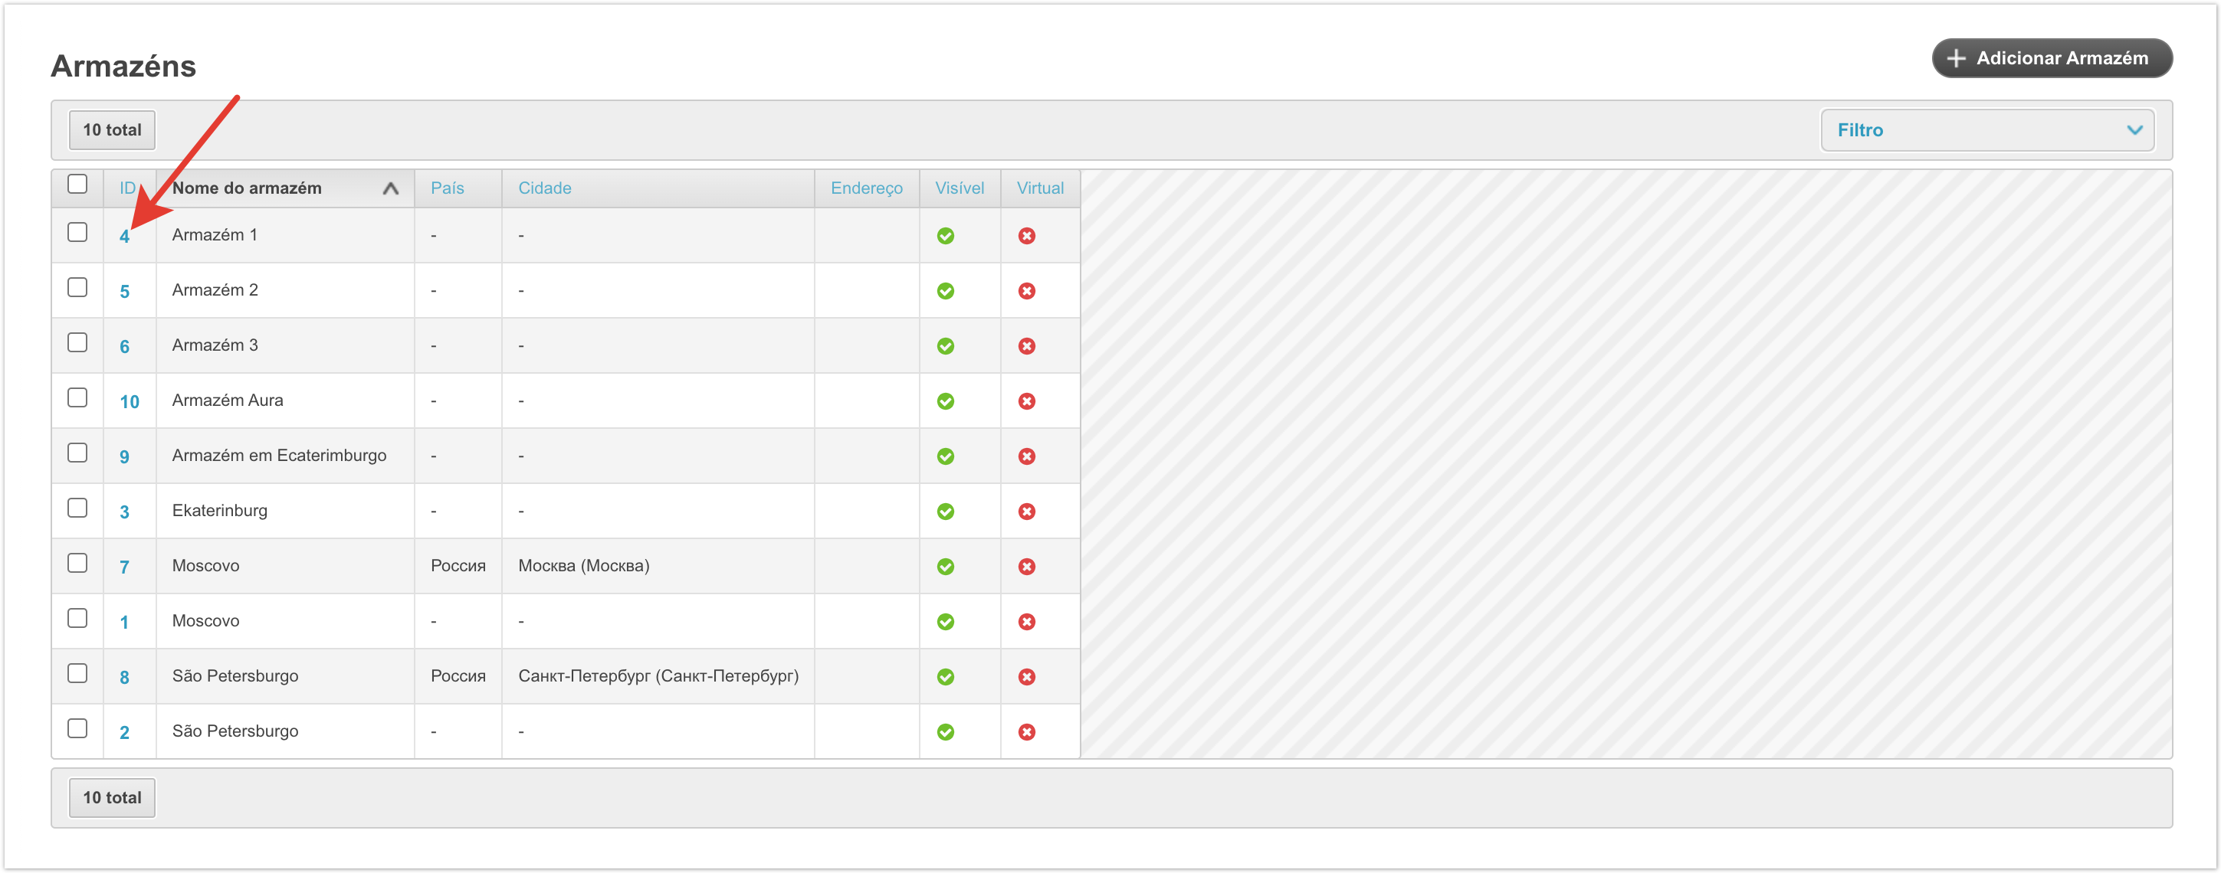The image size is (2221, 873).
Task: Open the Filtro dropdown
Action: [x=1986, y=130]
